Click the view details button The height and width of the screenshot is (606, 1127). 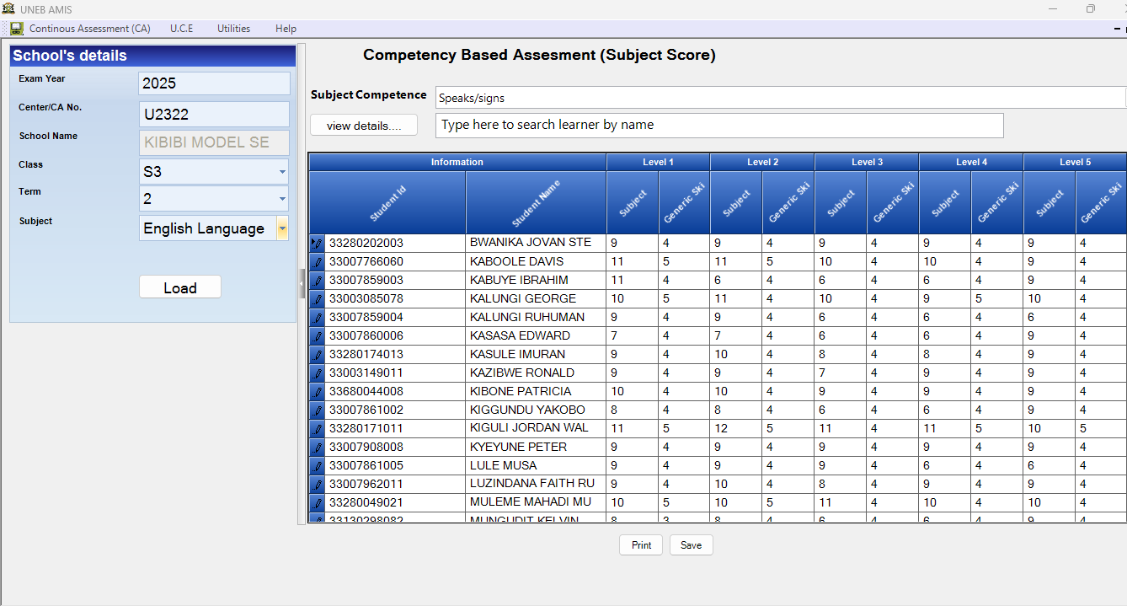point(363,124)
